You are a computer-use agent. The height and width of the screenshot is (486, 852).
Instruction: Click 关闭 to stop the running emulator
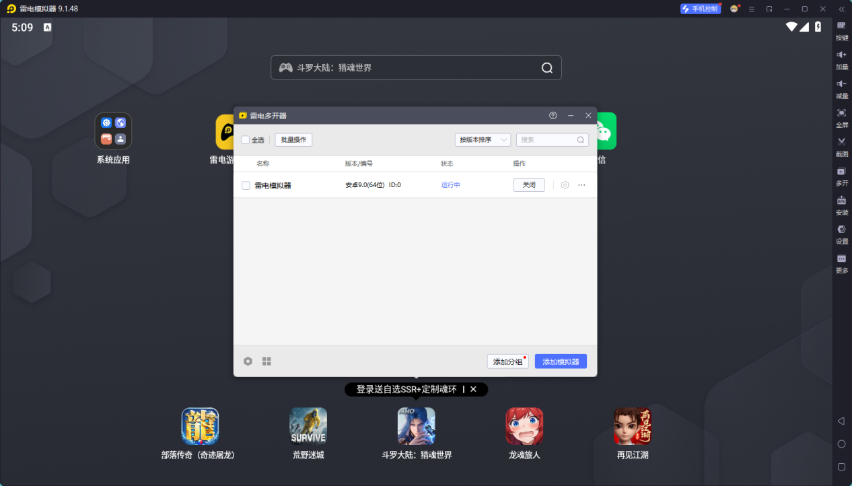[x=529, y=185]
